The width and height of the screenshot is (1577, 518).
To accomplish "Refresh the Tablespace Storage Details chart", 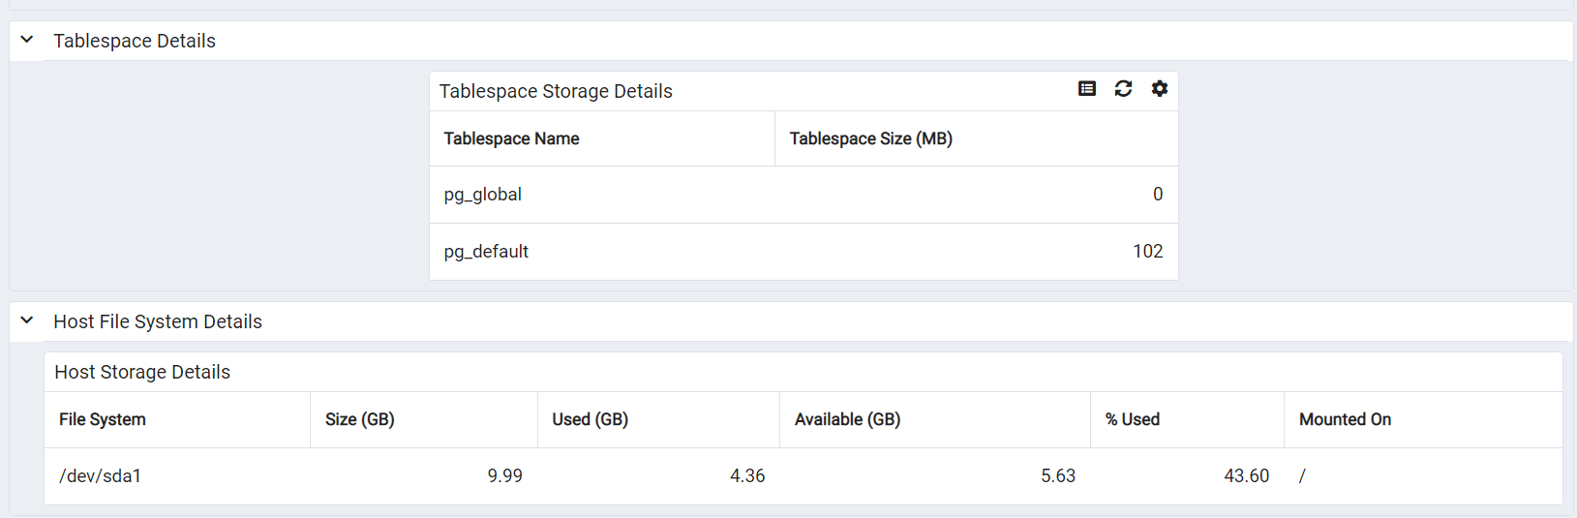I will tap(1123, 89).
